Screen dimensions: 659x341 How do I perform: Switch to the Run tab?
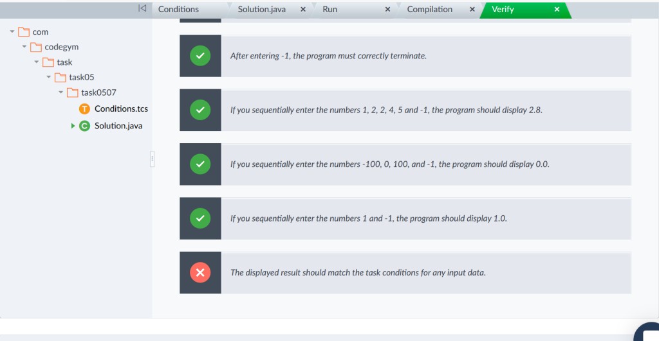[330, 9]
